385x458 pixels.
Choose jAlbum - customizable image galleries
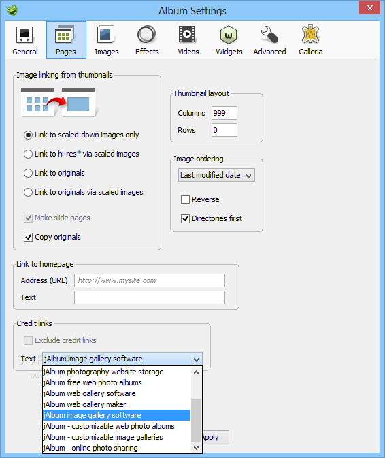[117, 438]
